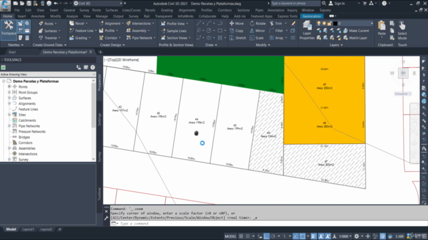This screenshot has width=428, height=240.
Task: Select the Copy tool
Action: pos(237,31)
